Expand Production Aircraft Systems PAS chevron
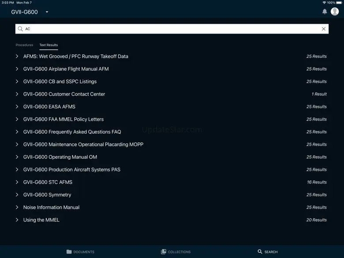Screen dimensions: 344x258 point(17,169)
